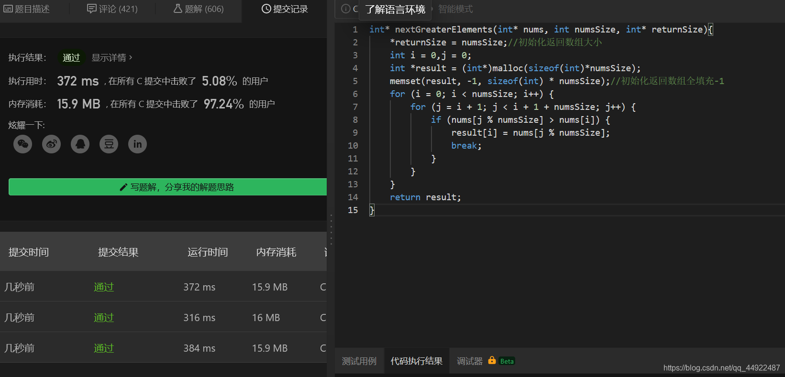Screen dimensions: 785x377
Task: Click the green 写题解 share solution button
Action: pyautogui.click(x=167, y=187)
